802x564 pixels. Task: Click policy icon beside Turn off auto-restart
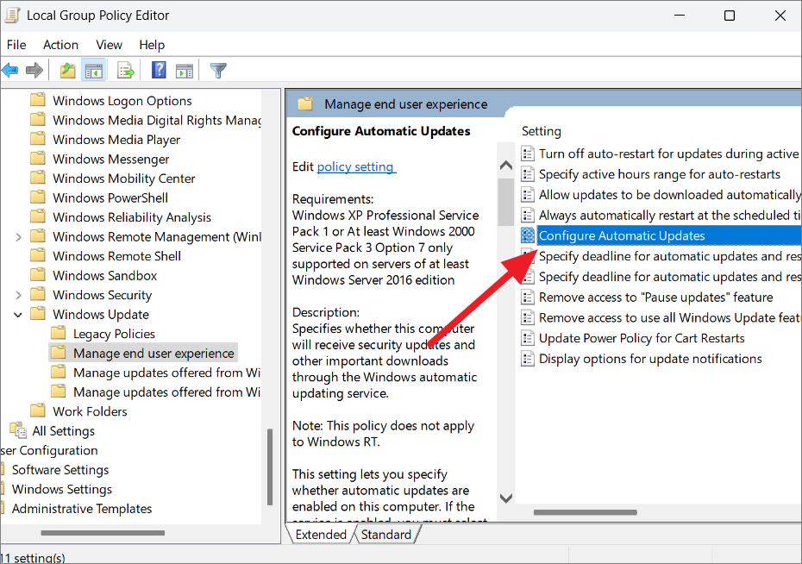click(x=527, y=154)
